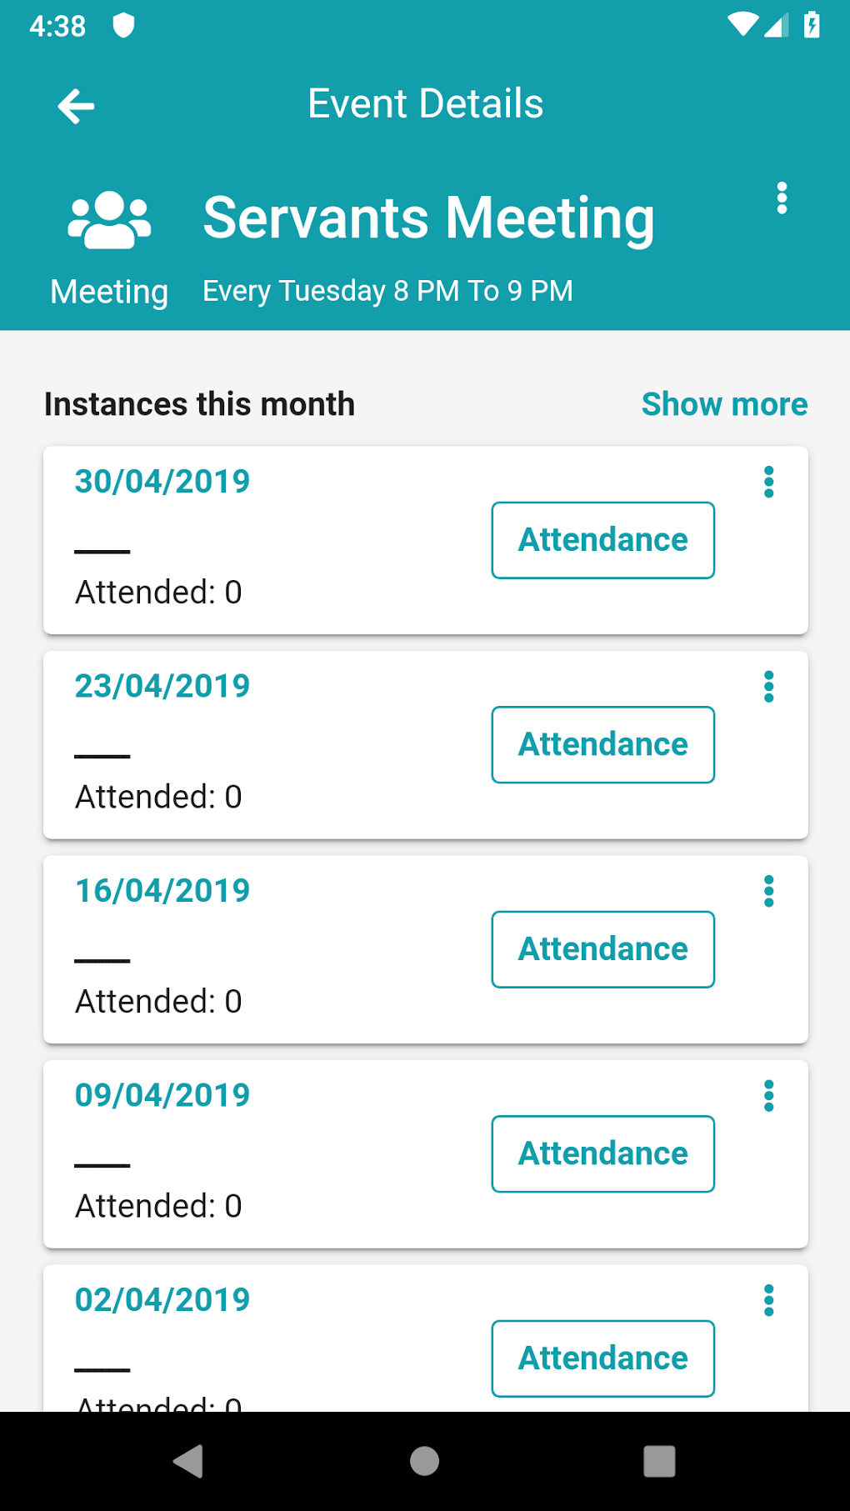Select the 30/04/2019 date heading
850x1511 pixels.
162,482
